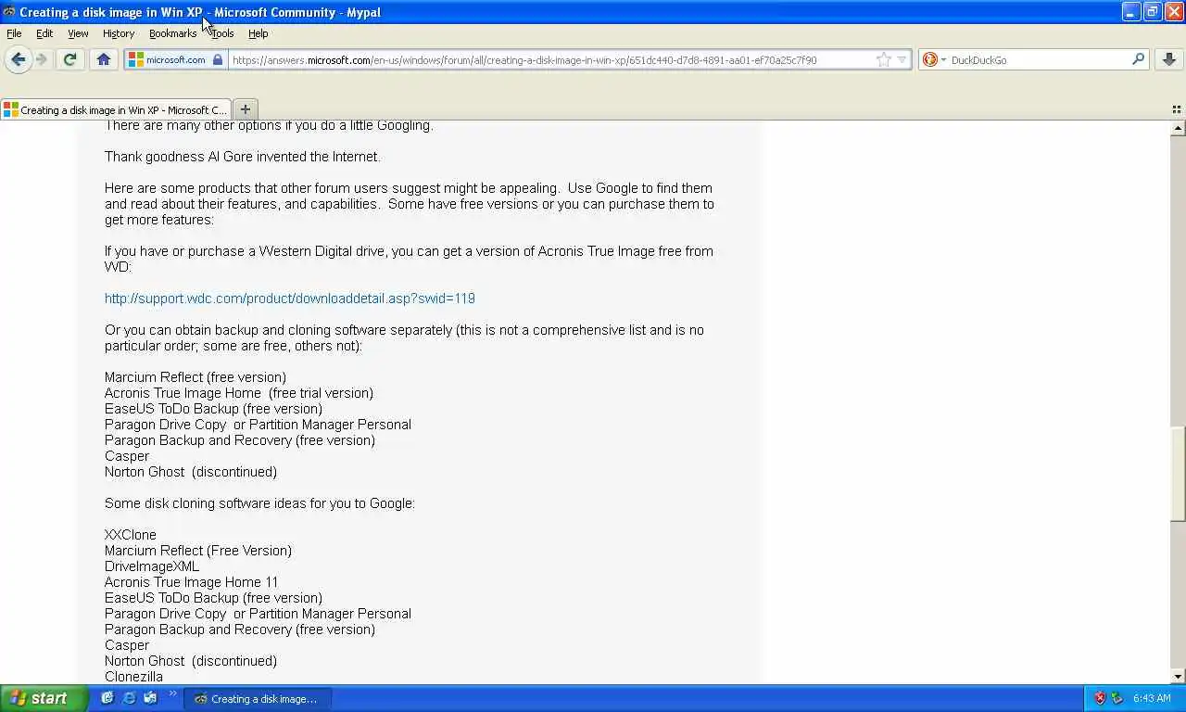
Task: Open the File menu
Action: pos(14,33)
